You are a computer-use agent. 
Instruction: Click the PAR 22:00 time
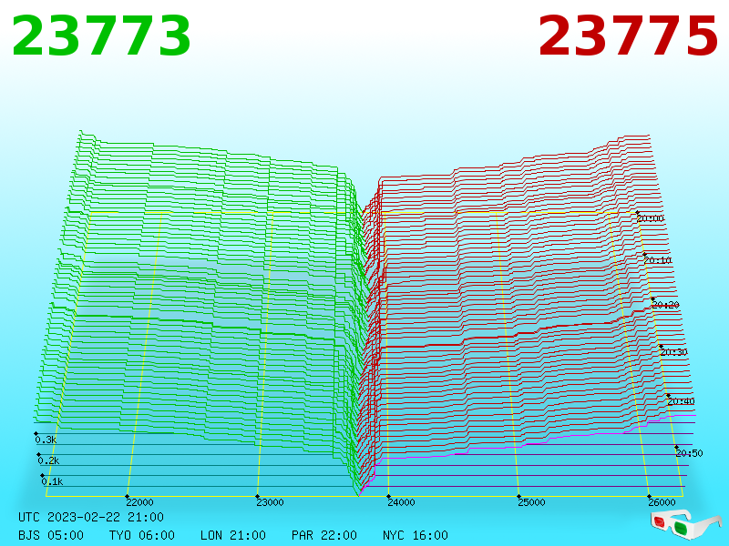pyautogui.click(x=324, y=535)
